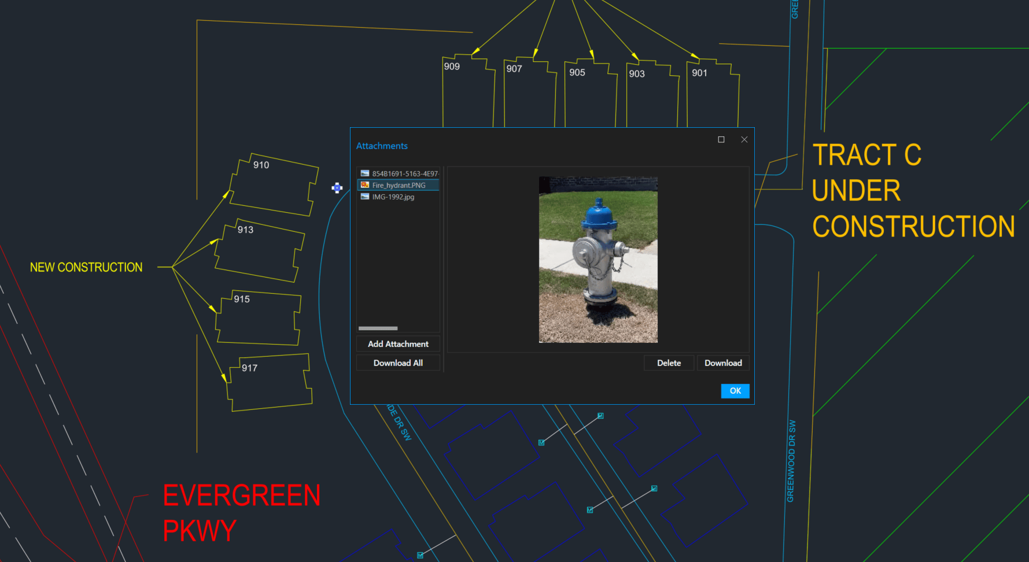This screenshot has height=562, width=1029.
Task: Click the M marker on the white utility line
Action: pos(541,441)
